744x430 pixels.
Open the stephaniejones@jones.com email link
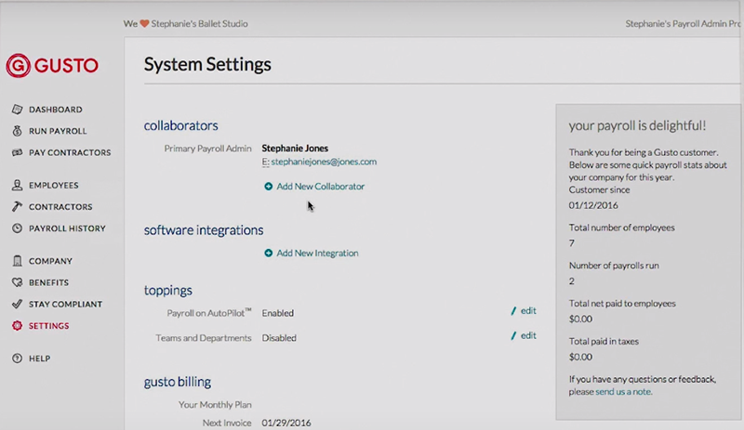tap(323, 162)
